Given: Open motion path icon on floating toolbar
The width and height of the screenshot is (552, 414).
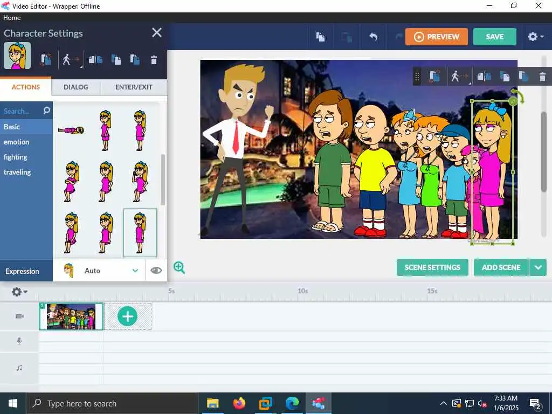Looking at the screenshot, I should (x=460, y=77).
